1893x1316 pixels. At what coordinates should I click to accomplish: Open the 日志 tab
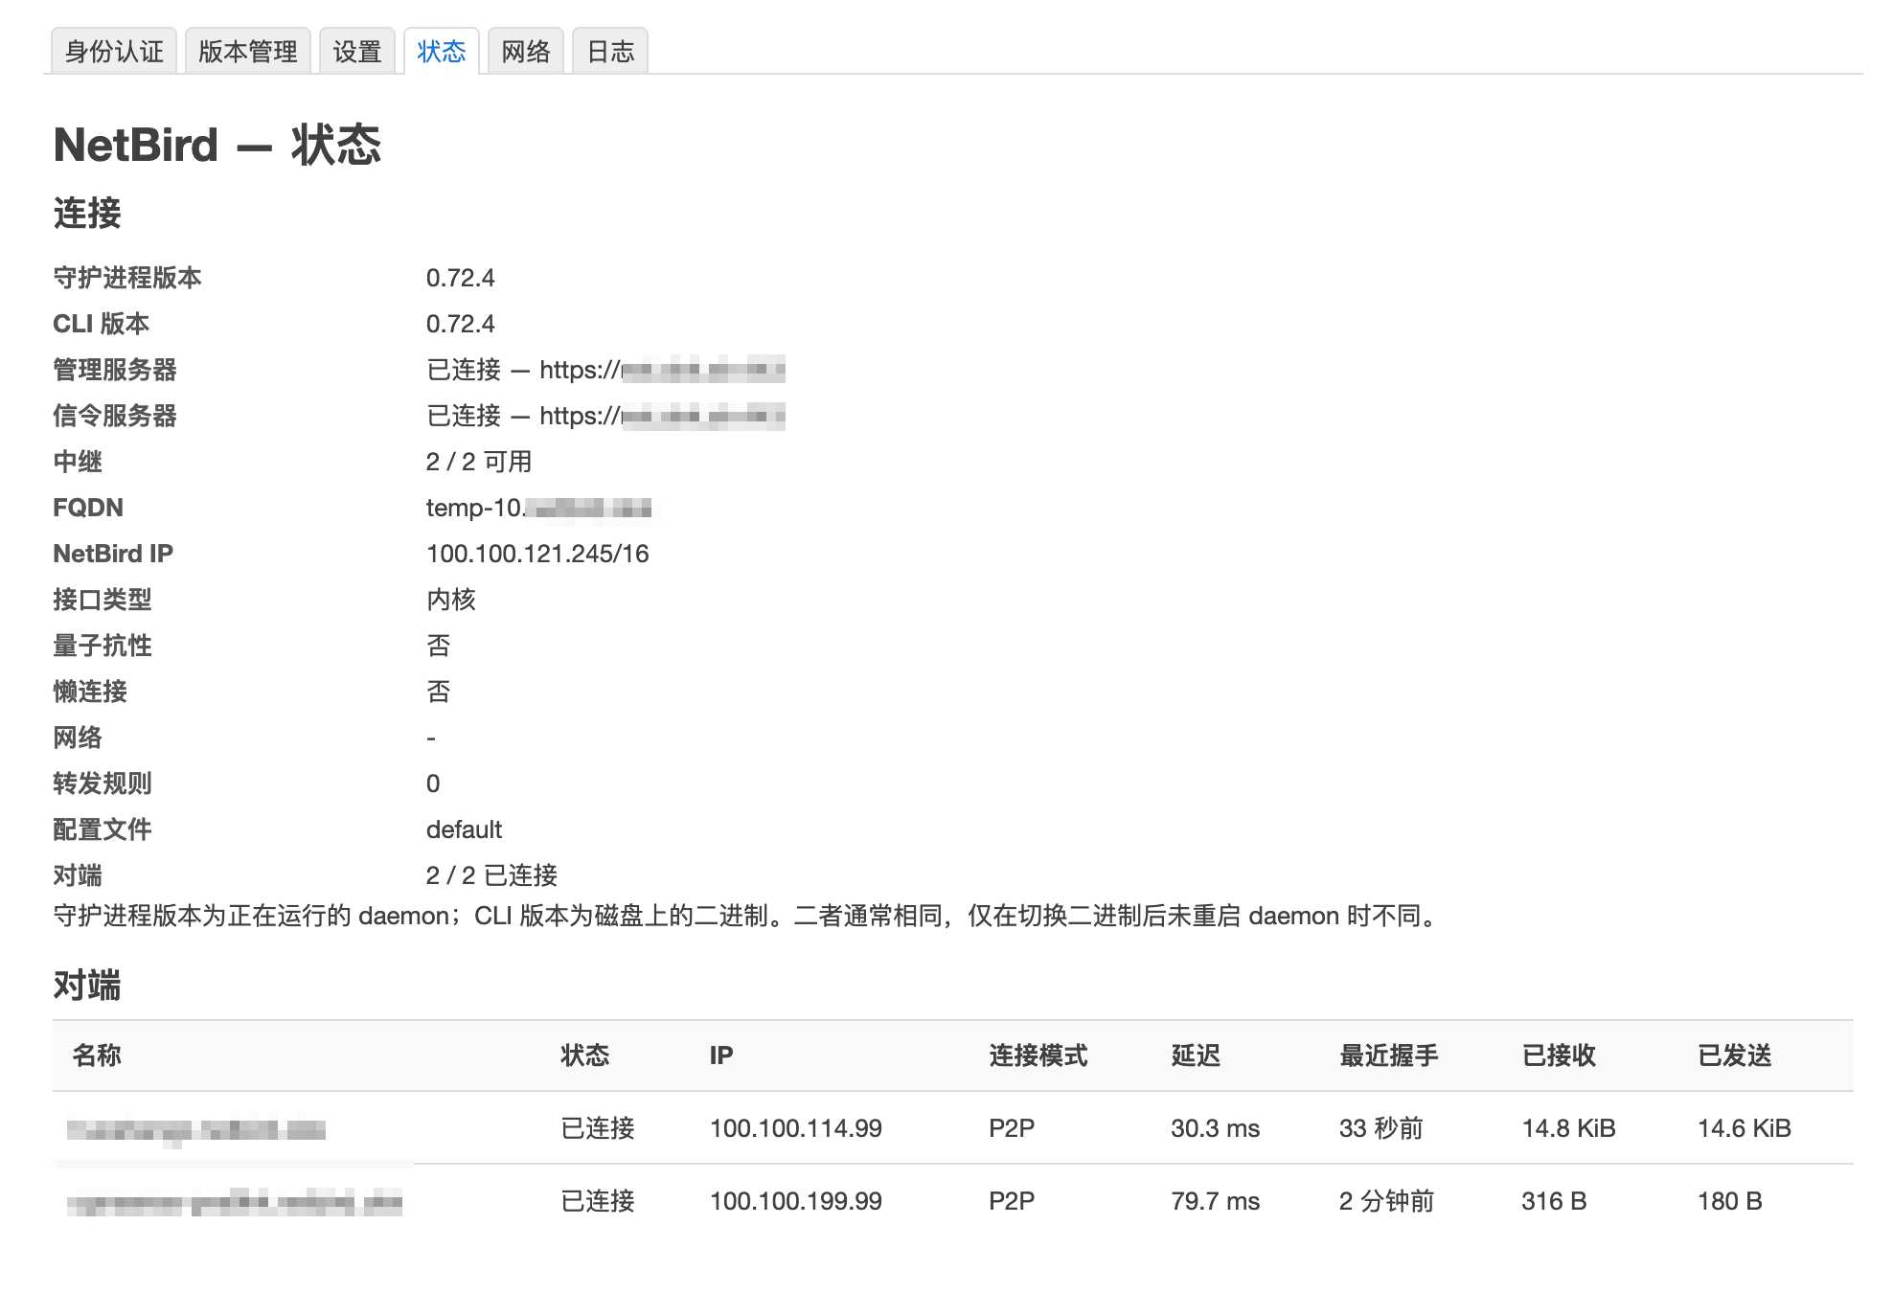pyautogui.click(x=610, y=51)
